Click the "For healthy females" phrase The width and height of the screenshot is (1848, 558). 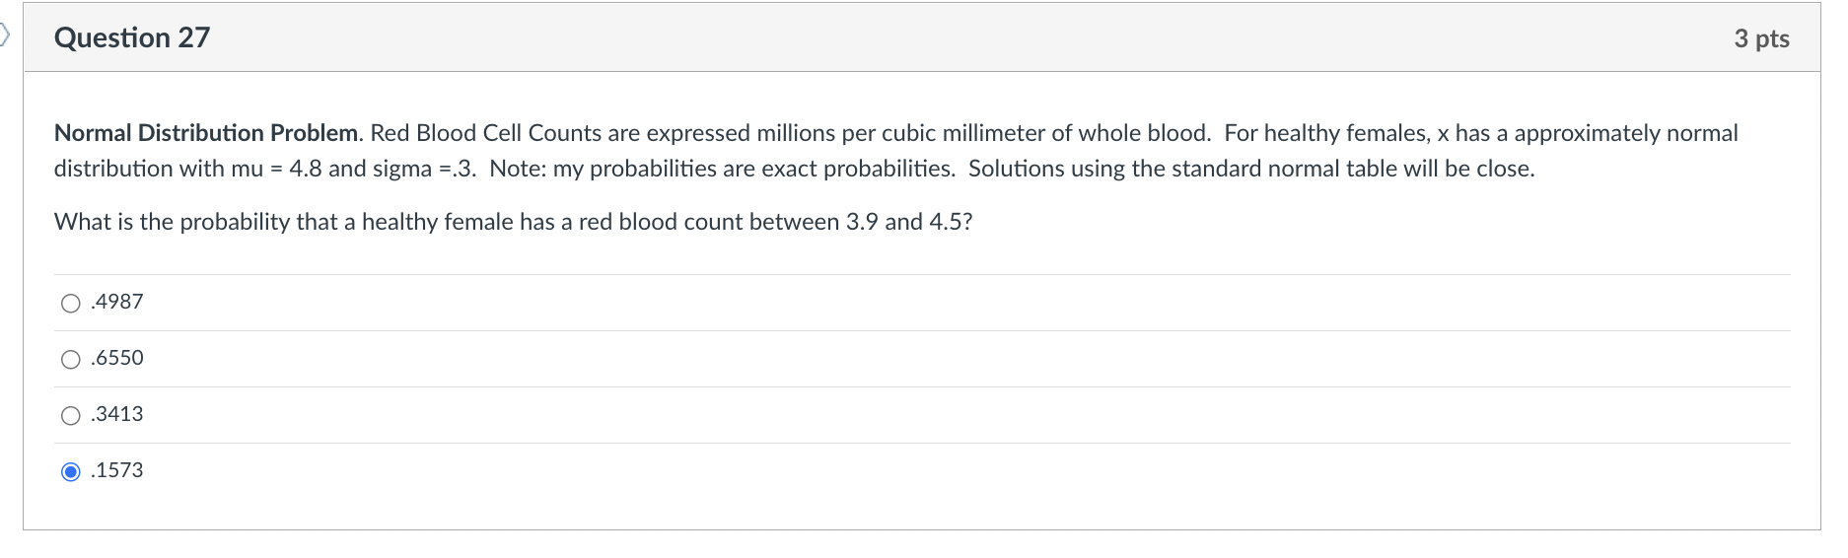1327,133
